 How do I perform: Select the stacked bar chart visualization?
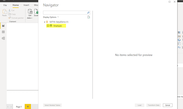pos(179,32)
